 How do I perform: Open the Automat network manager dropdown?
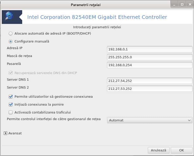[x=150, y=120]
